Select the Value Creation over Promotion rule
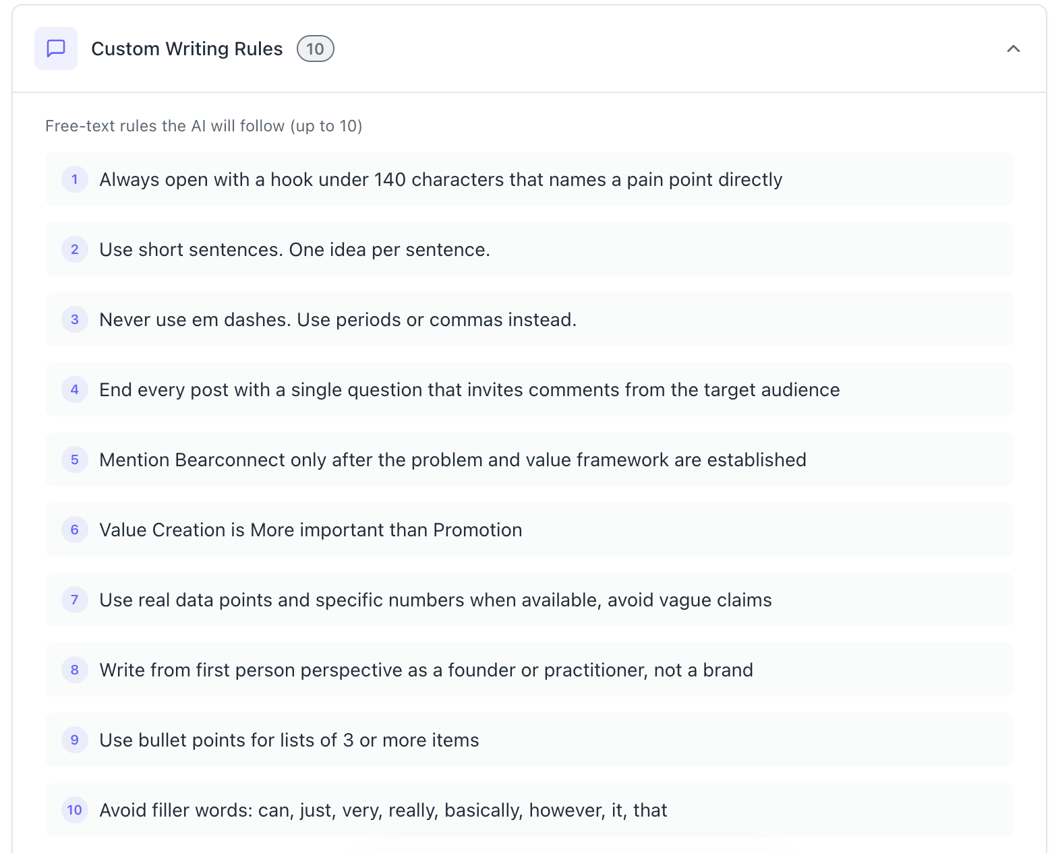1052x853 pixels. point(310,530)
